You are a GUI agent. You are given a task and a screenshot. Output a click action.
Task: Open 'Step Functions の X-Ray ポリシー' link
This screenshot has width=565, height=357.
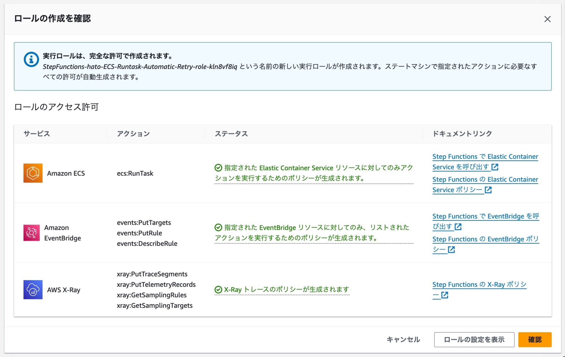click(479, 290)
